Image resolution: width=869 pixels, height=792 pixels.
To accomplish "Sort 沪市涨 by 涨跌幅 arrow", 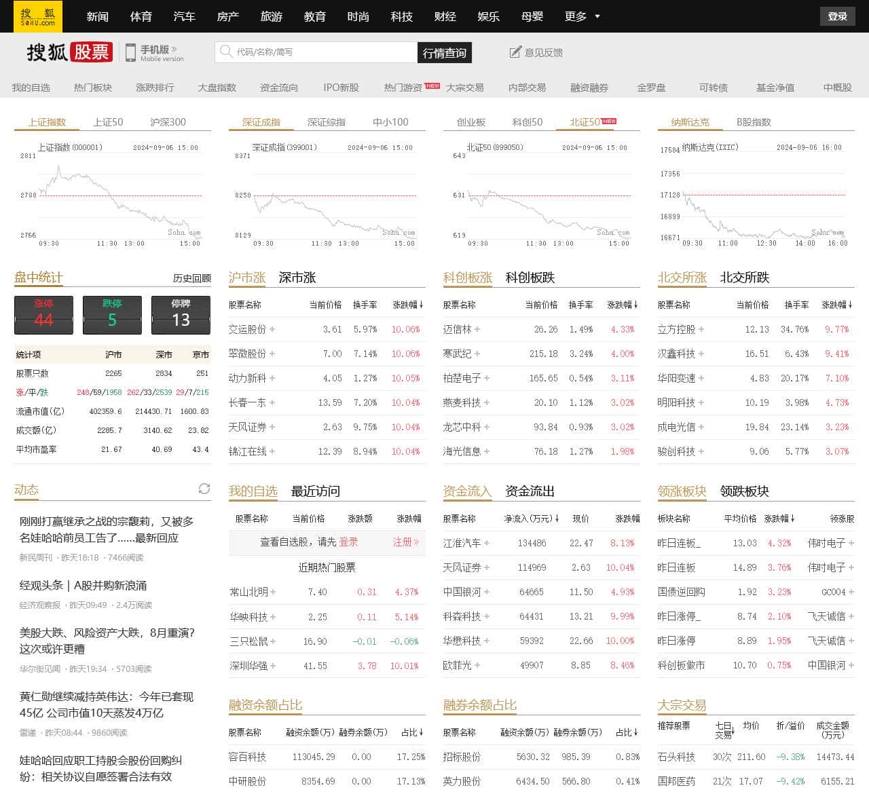I will [x=422, y=305].
